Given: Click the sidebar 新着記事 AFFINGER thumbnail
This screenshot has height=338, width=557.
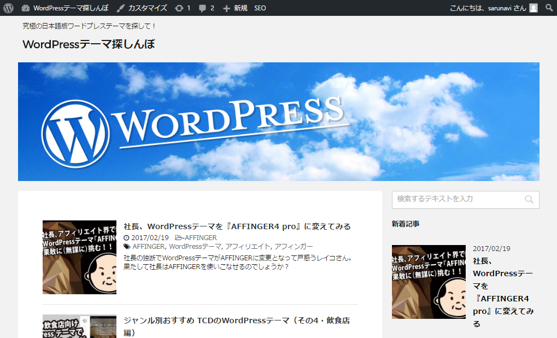Looking at the screenshot, I should (429, 282).
